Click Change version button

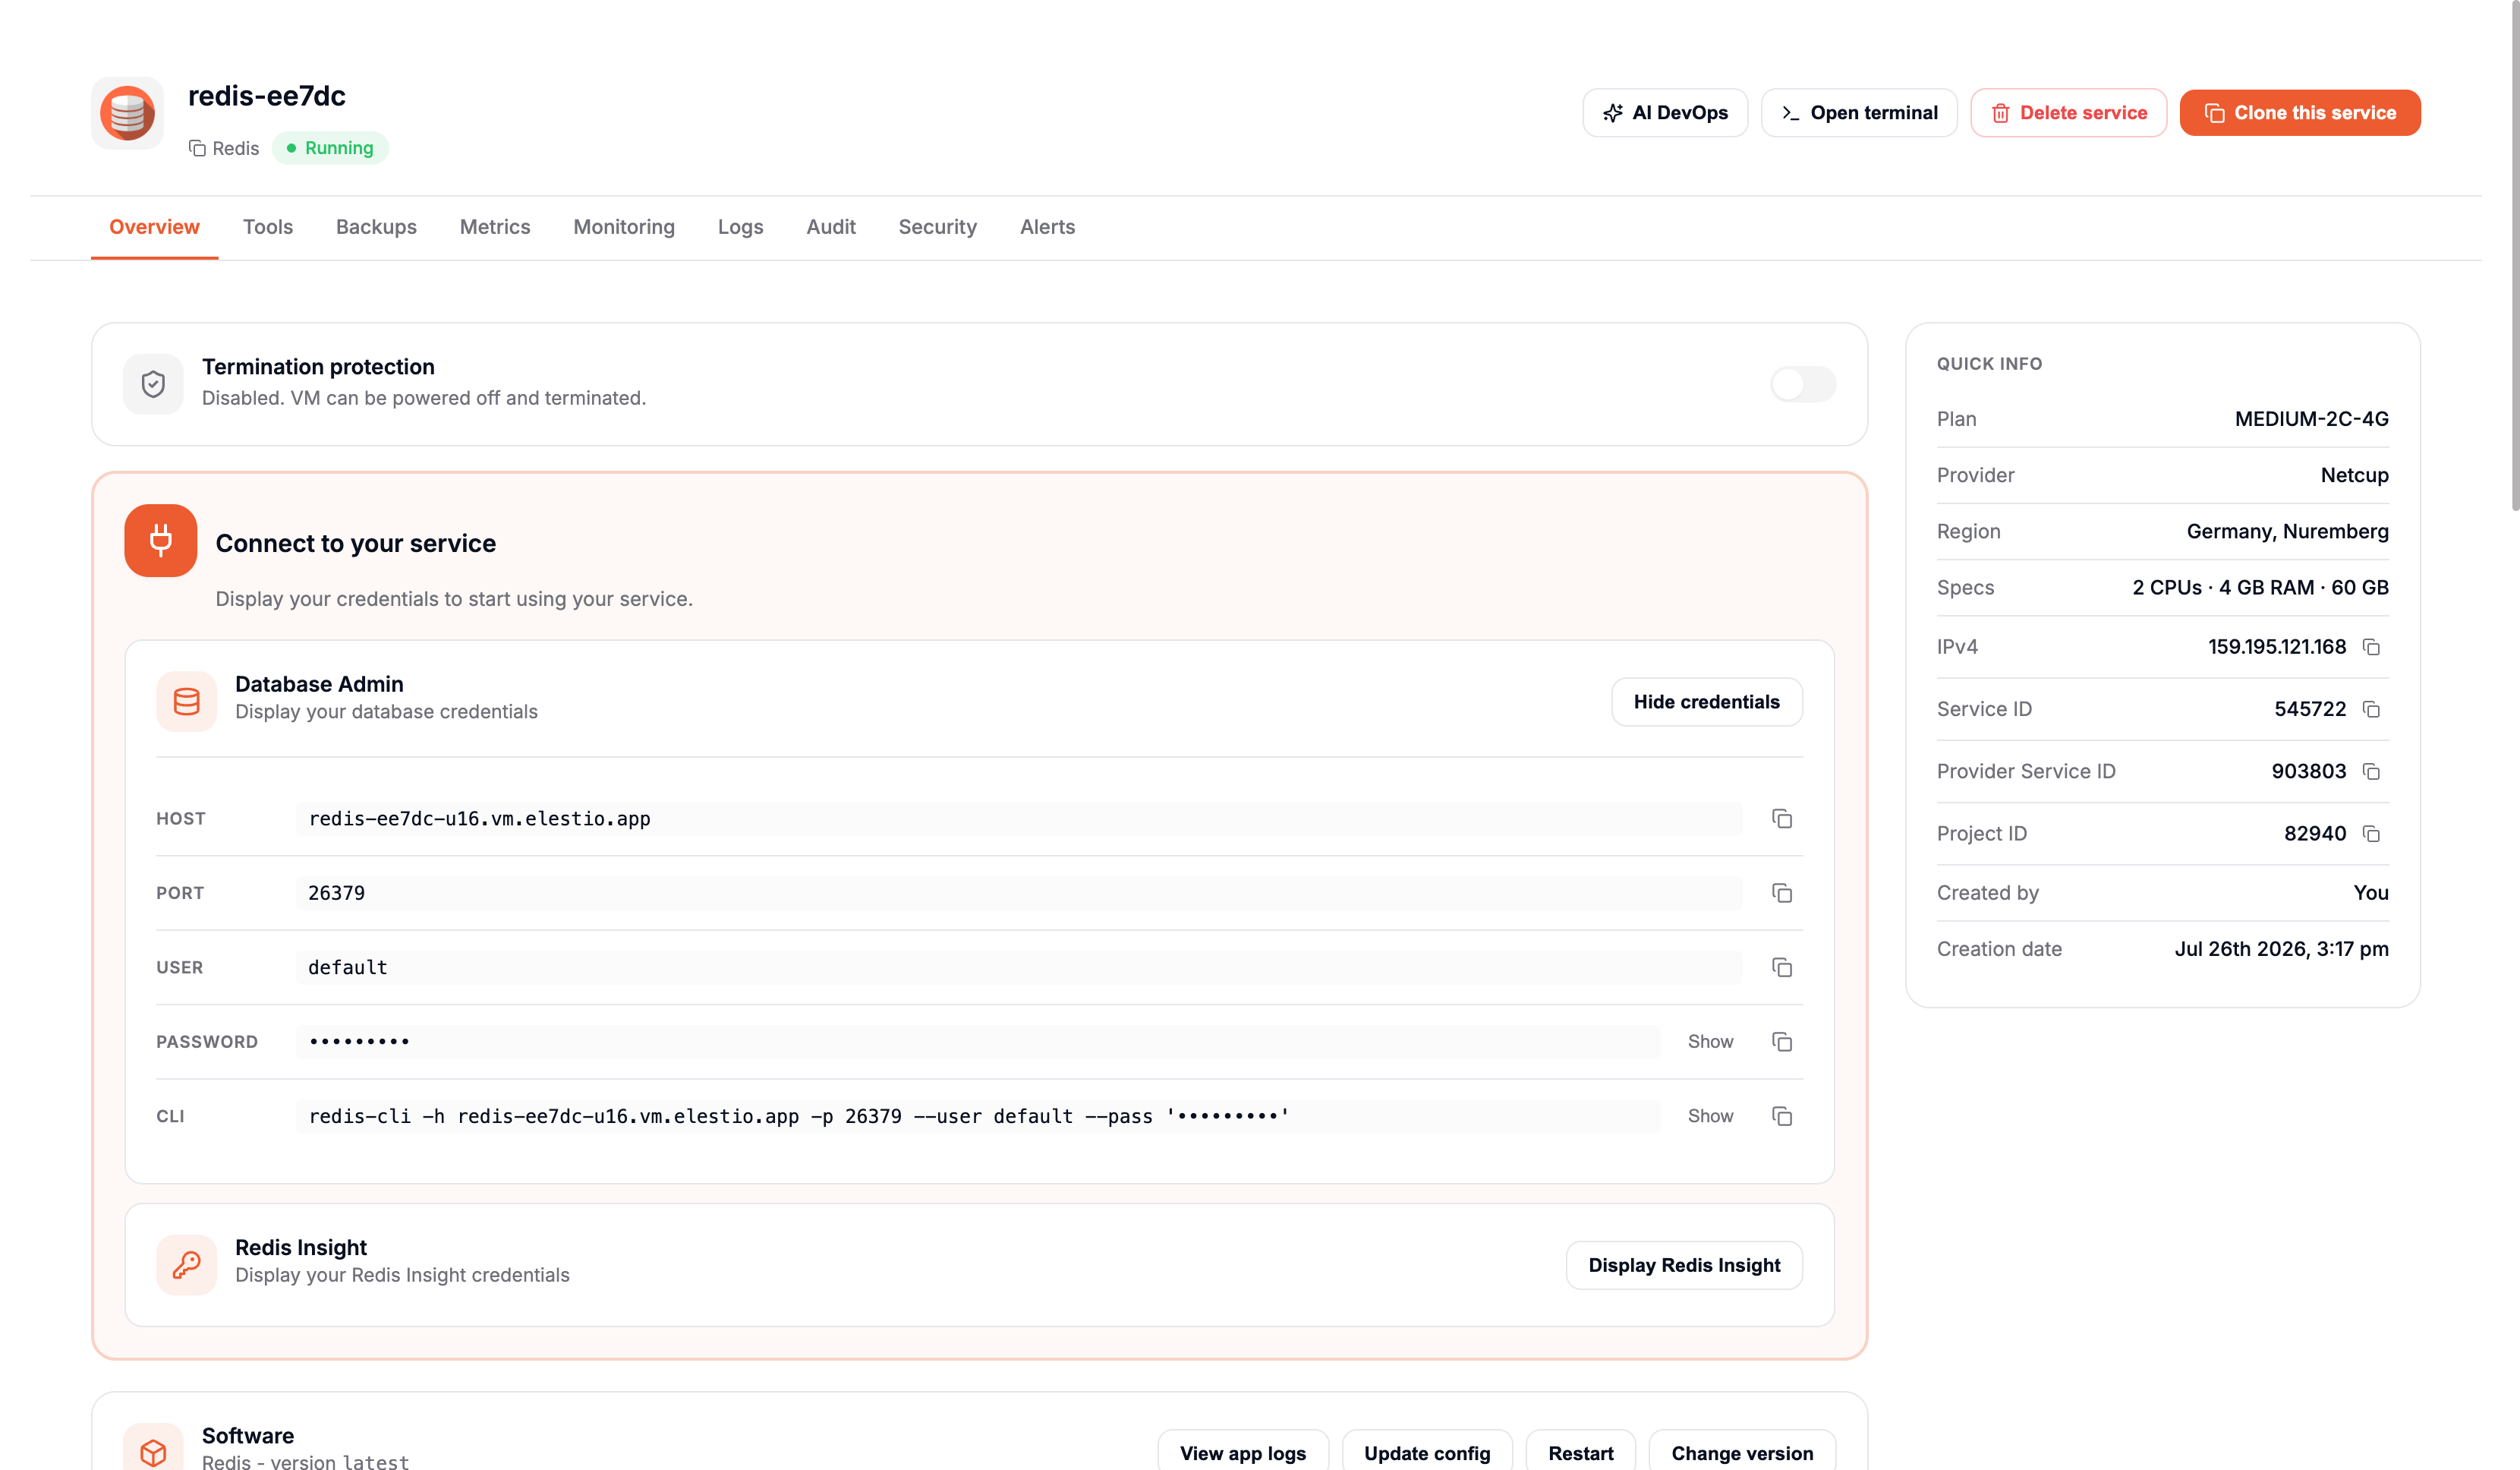(1742, 1452)
